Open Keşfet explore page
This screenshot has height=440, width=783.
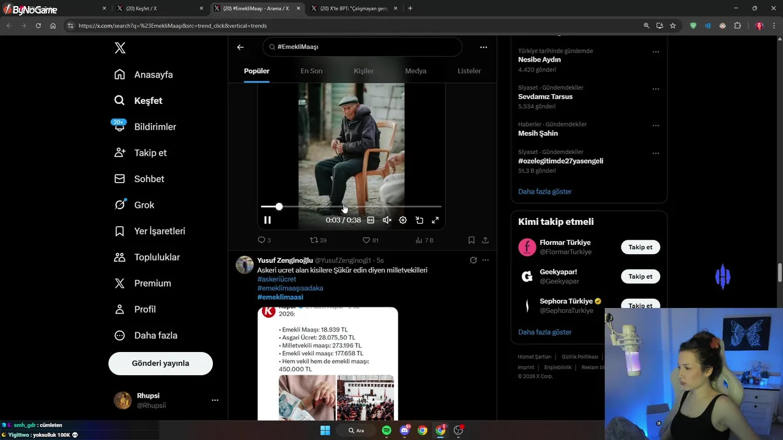tap(138, 101)
